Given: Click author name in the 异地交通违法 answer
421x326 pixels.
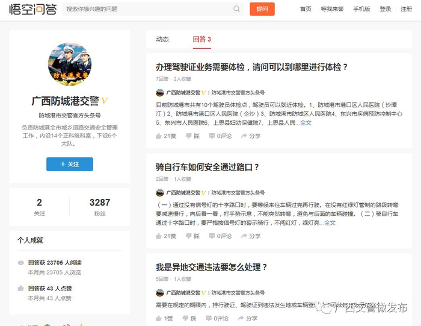Looking at the screenshot, I should pos(183,293).
